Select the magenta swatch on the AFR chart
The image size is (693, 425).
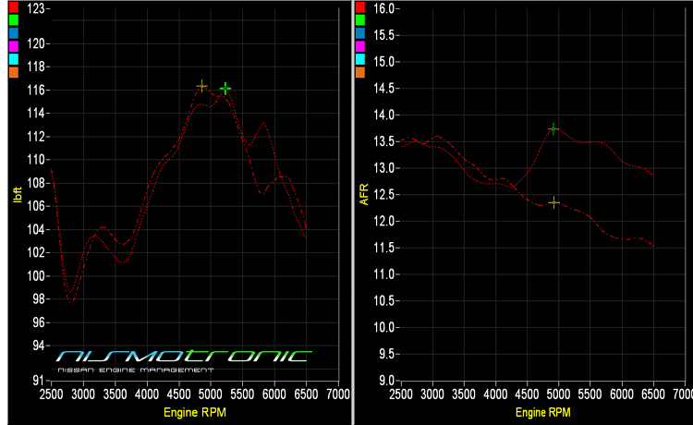tap(359, 46)
